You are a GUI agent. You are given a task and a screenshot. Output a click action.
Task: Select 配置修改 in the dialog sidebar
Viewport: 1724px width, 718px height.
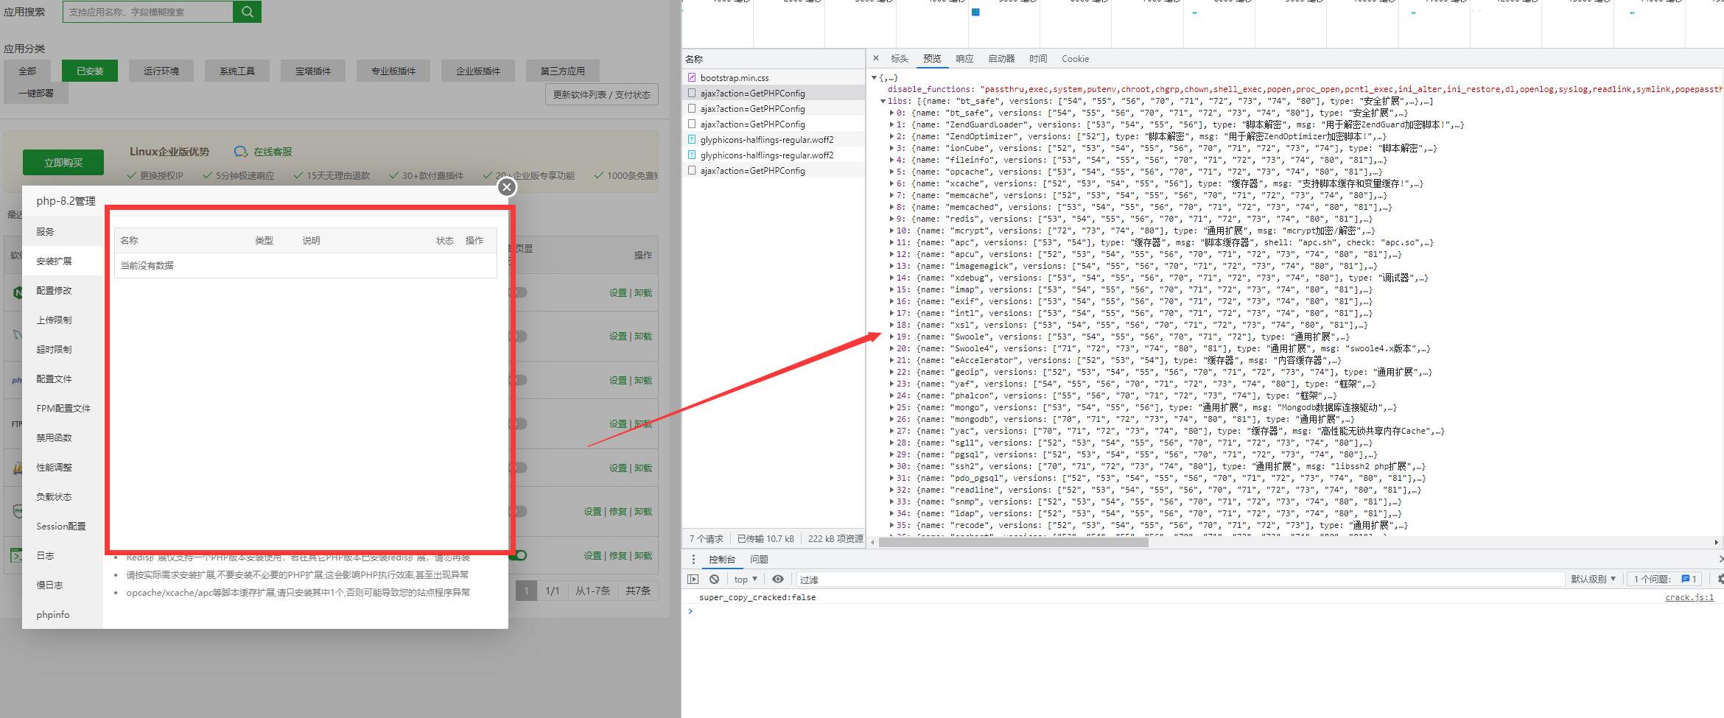pos(63,290)
